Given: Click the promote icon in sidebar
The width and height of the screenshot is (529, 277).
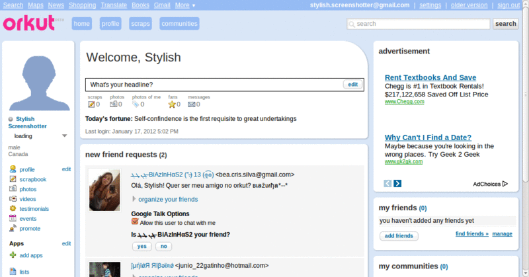Looking at the screenshot, I should tap(13, 228).
